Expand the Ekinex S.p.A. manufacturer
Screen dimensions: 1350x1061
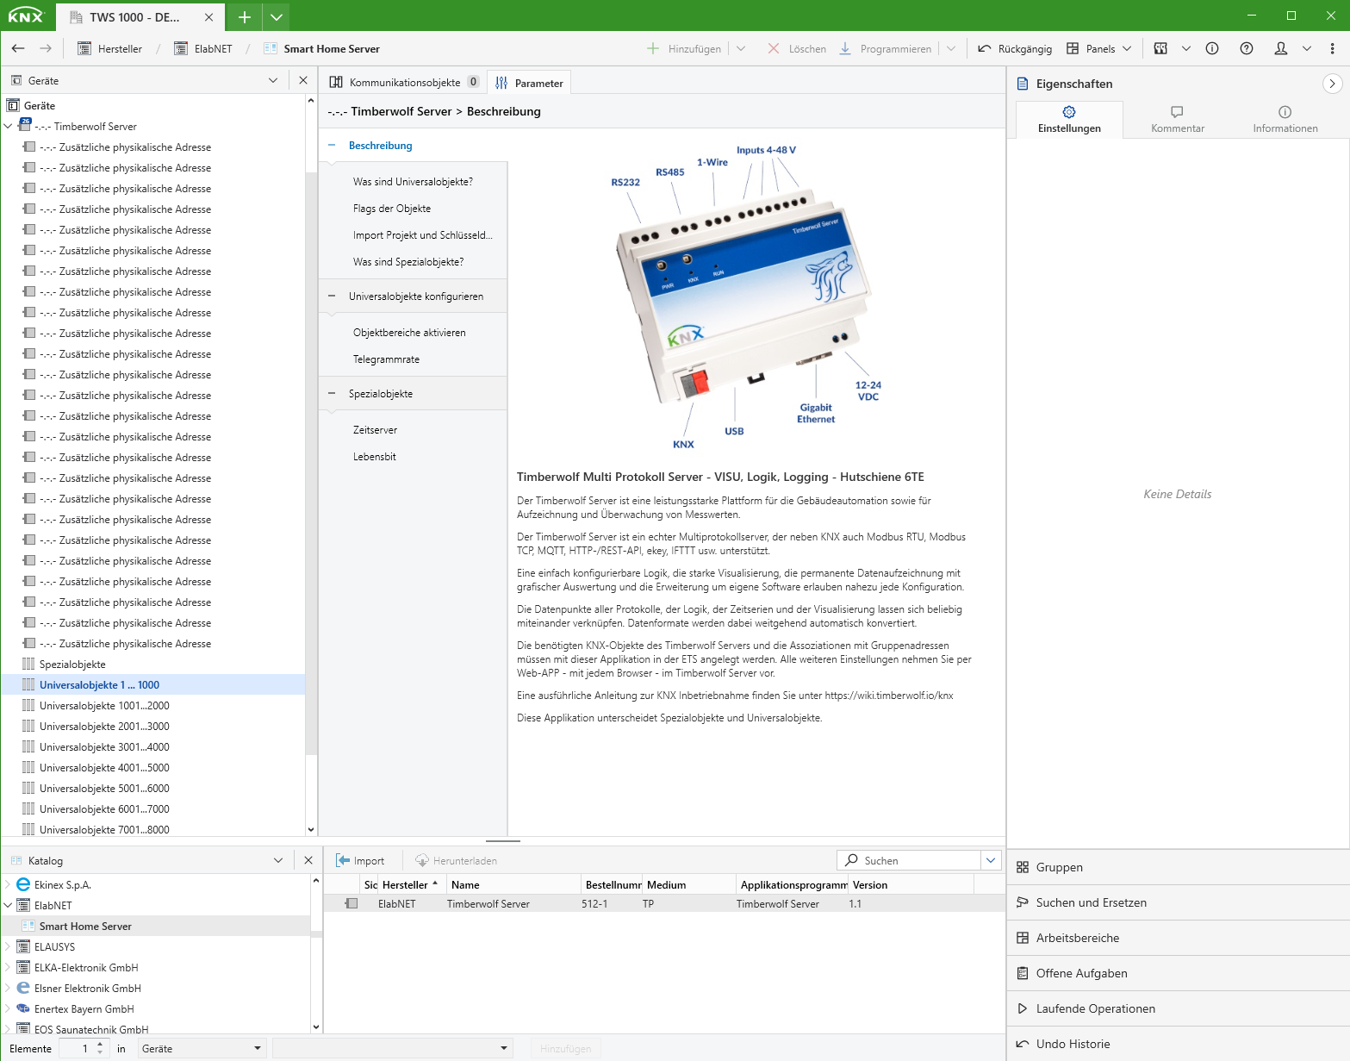[x=9, y=885]
